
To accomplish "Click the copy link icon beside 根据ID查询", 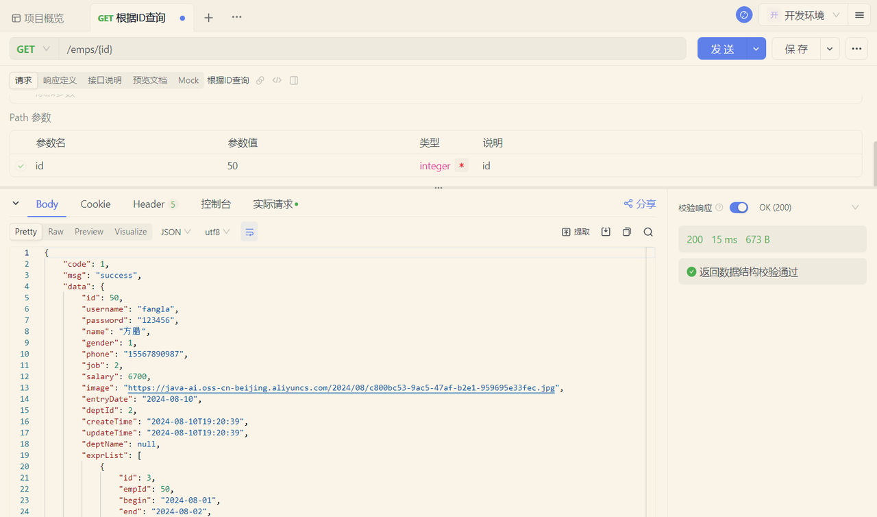I will point(260,80).
